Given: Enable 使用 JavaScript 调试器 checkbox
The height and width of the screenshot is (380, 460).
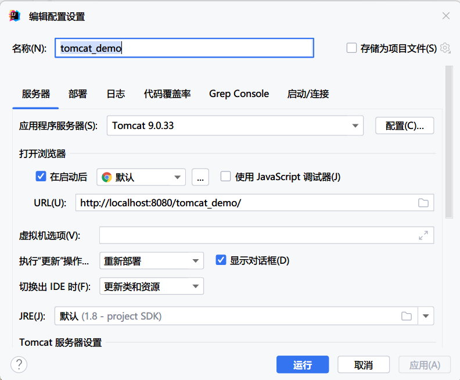Looking at the screenshot, I should tap(225, 177).
